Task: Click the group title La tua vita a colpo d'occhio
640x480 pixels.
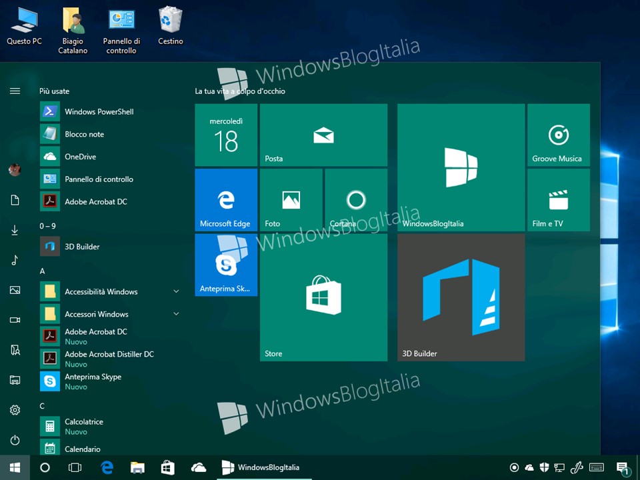Action: 240,91
